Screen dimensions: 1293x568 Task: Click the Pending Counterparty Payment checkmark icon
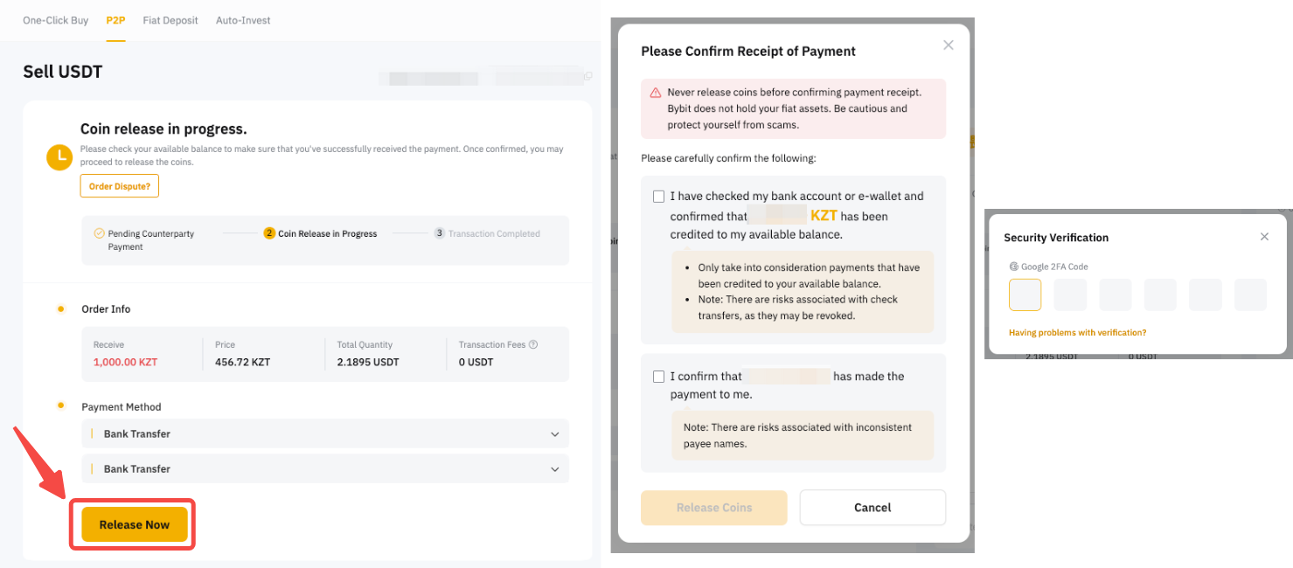pos(99,233)
